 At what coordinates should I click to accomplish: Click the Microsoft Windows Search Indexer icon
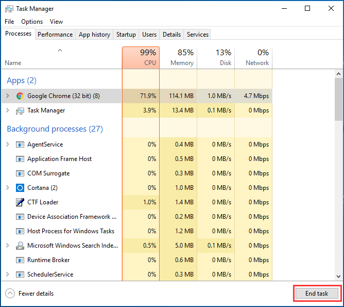[20, 246]
